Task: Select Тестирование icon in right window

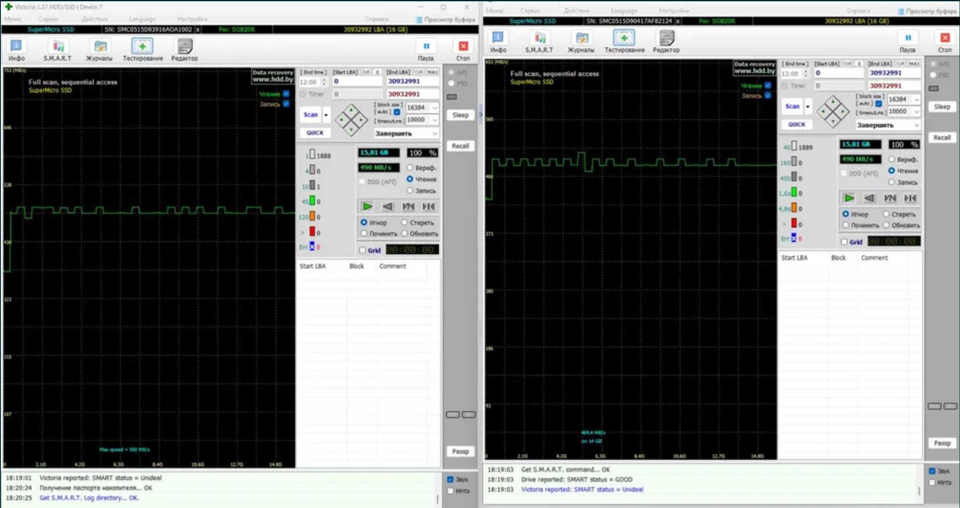Action: [624, 42]
